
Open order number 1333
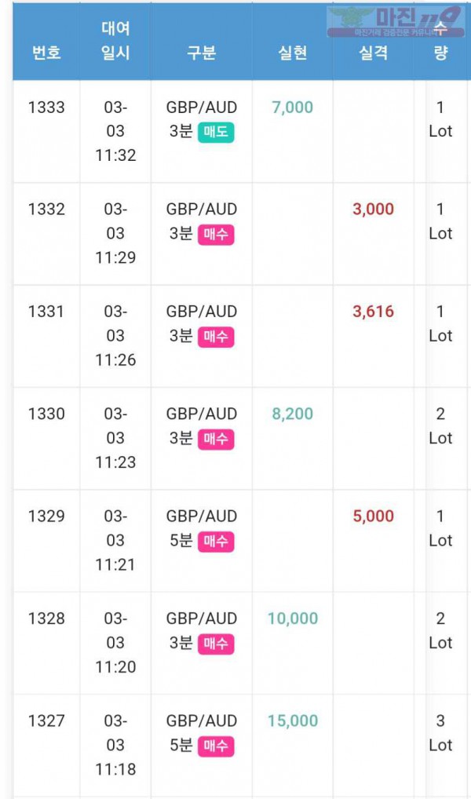[46, 108]
